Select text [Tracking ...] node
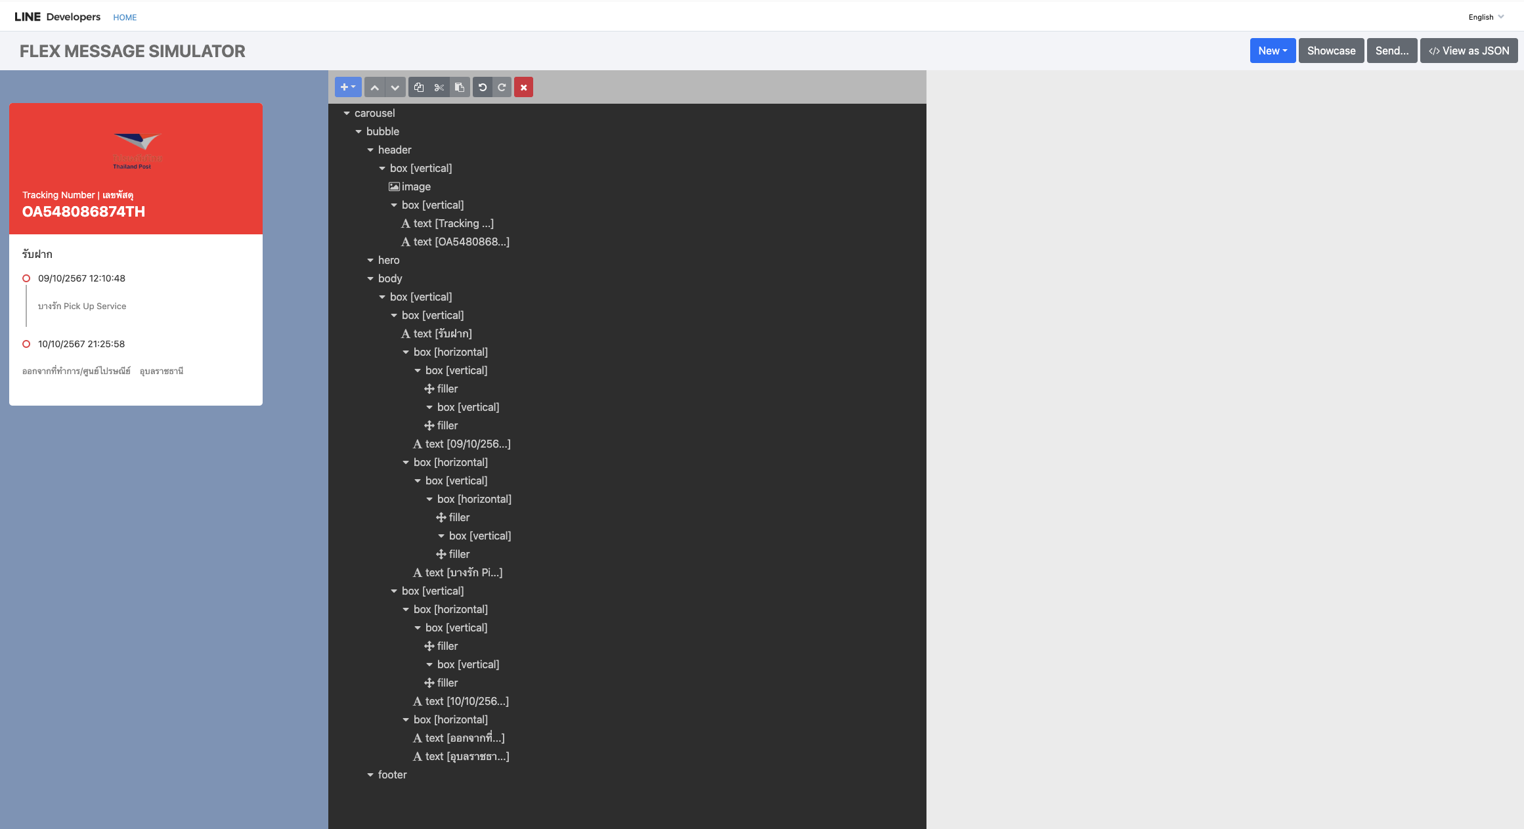1524x829 pixels. coord(453,223)
